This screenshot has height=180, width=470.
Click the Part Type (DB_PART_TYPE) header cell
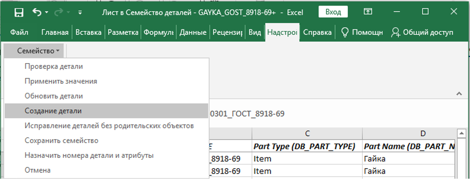[x=307, y=146]
